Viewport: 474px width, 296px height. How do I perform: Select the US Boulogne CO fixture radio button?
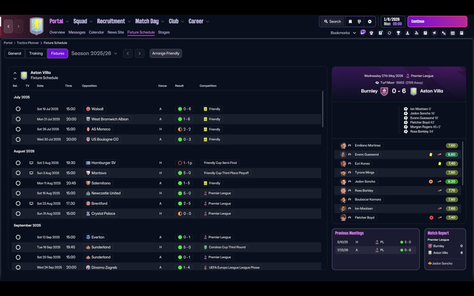click(18, 139)
